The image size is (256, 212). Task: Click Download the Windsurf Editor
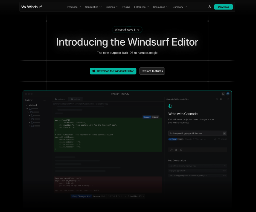(x=113, y=71)
